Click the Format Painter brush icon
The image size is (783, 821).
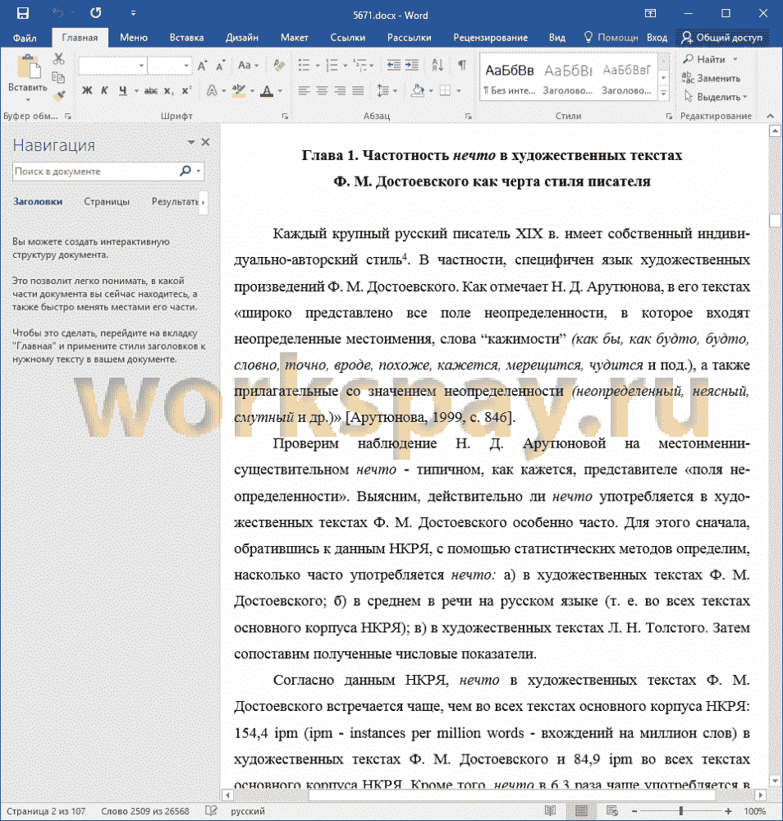pyautogui.click(x=60, y=95)
